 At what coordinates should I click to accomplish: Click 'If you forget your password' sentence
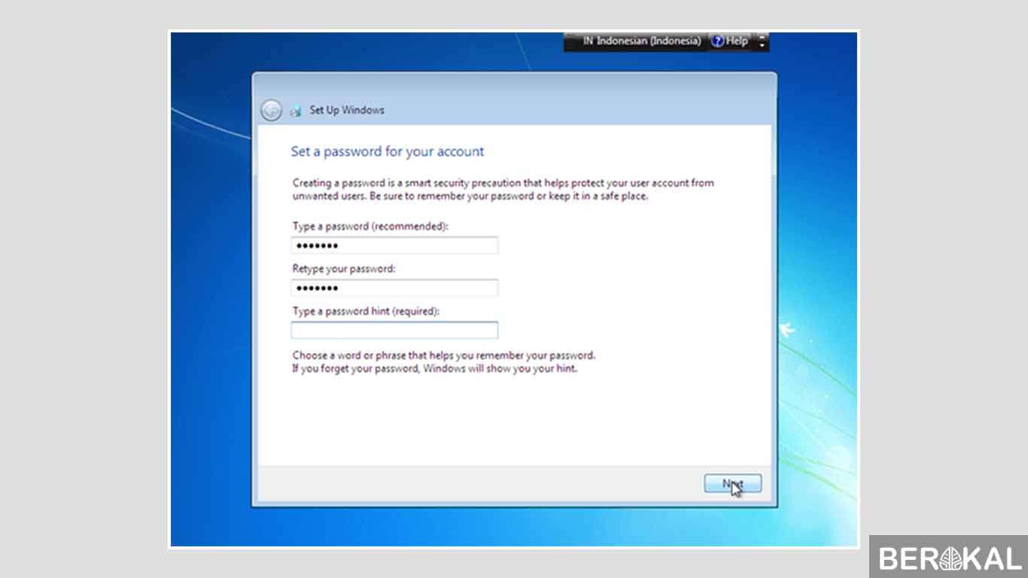tap(434, 370)
